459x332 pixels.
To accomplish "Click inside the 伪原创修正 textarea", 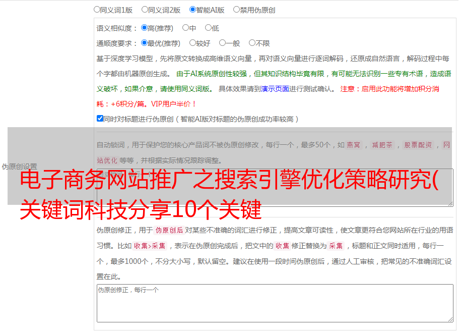I will coord(275,303).
